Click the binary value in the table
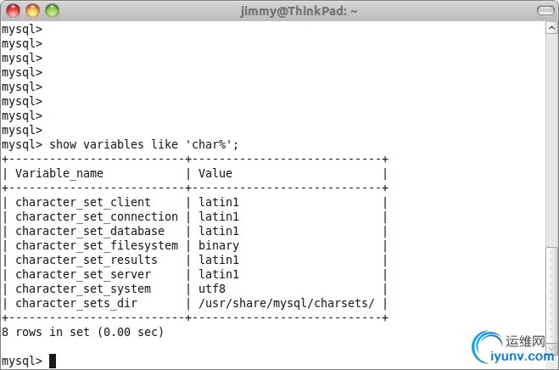This screenshot has width=559, height=370. tap(219, 245)
